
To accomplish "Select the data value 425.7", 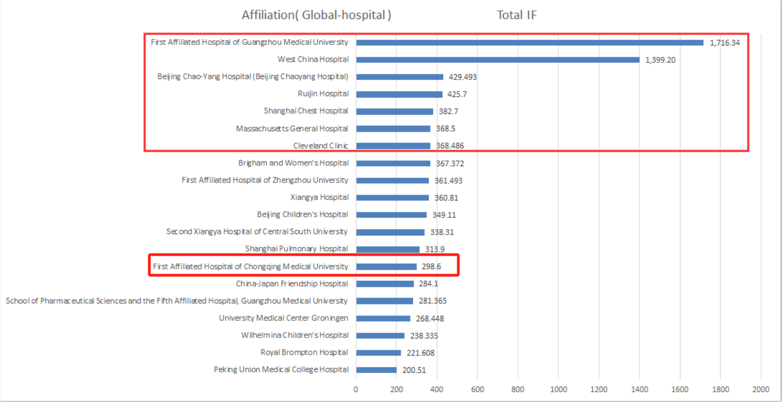I will (457, 94).
